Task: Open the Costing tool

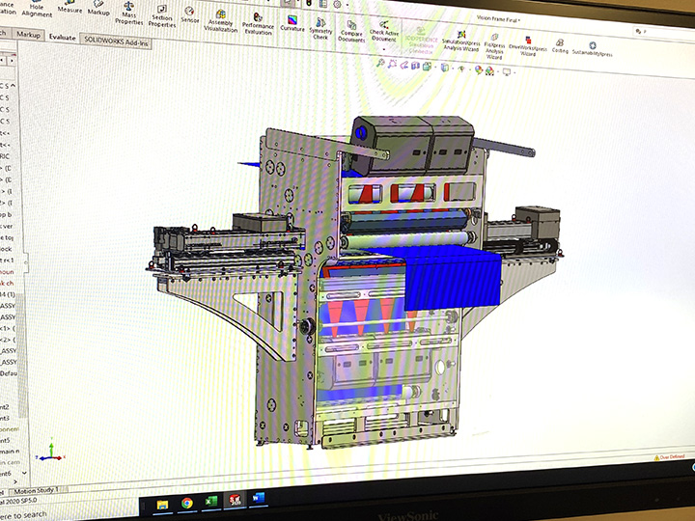Action: (x=561, y=44)
